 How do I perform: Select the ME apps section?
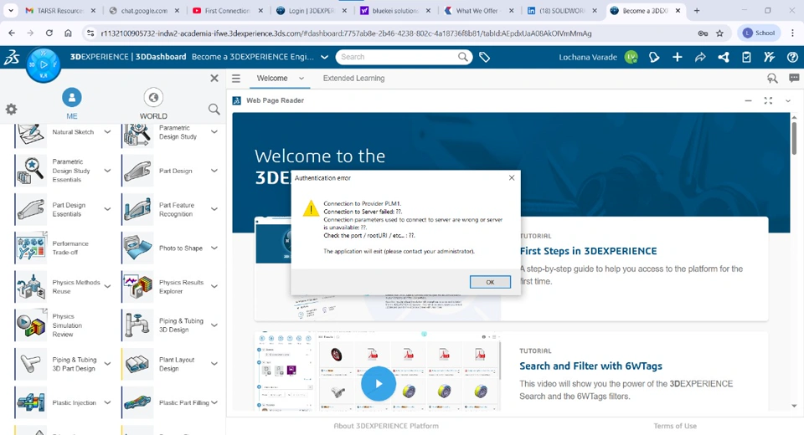click(x=72, y=103)
